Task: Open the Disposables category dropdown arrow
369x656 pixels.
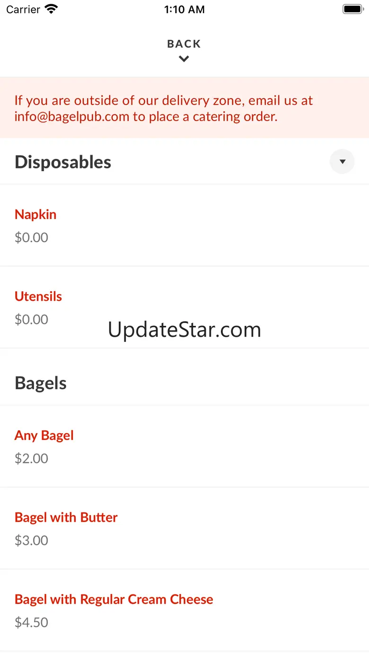Action: point(342,162)
